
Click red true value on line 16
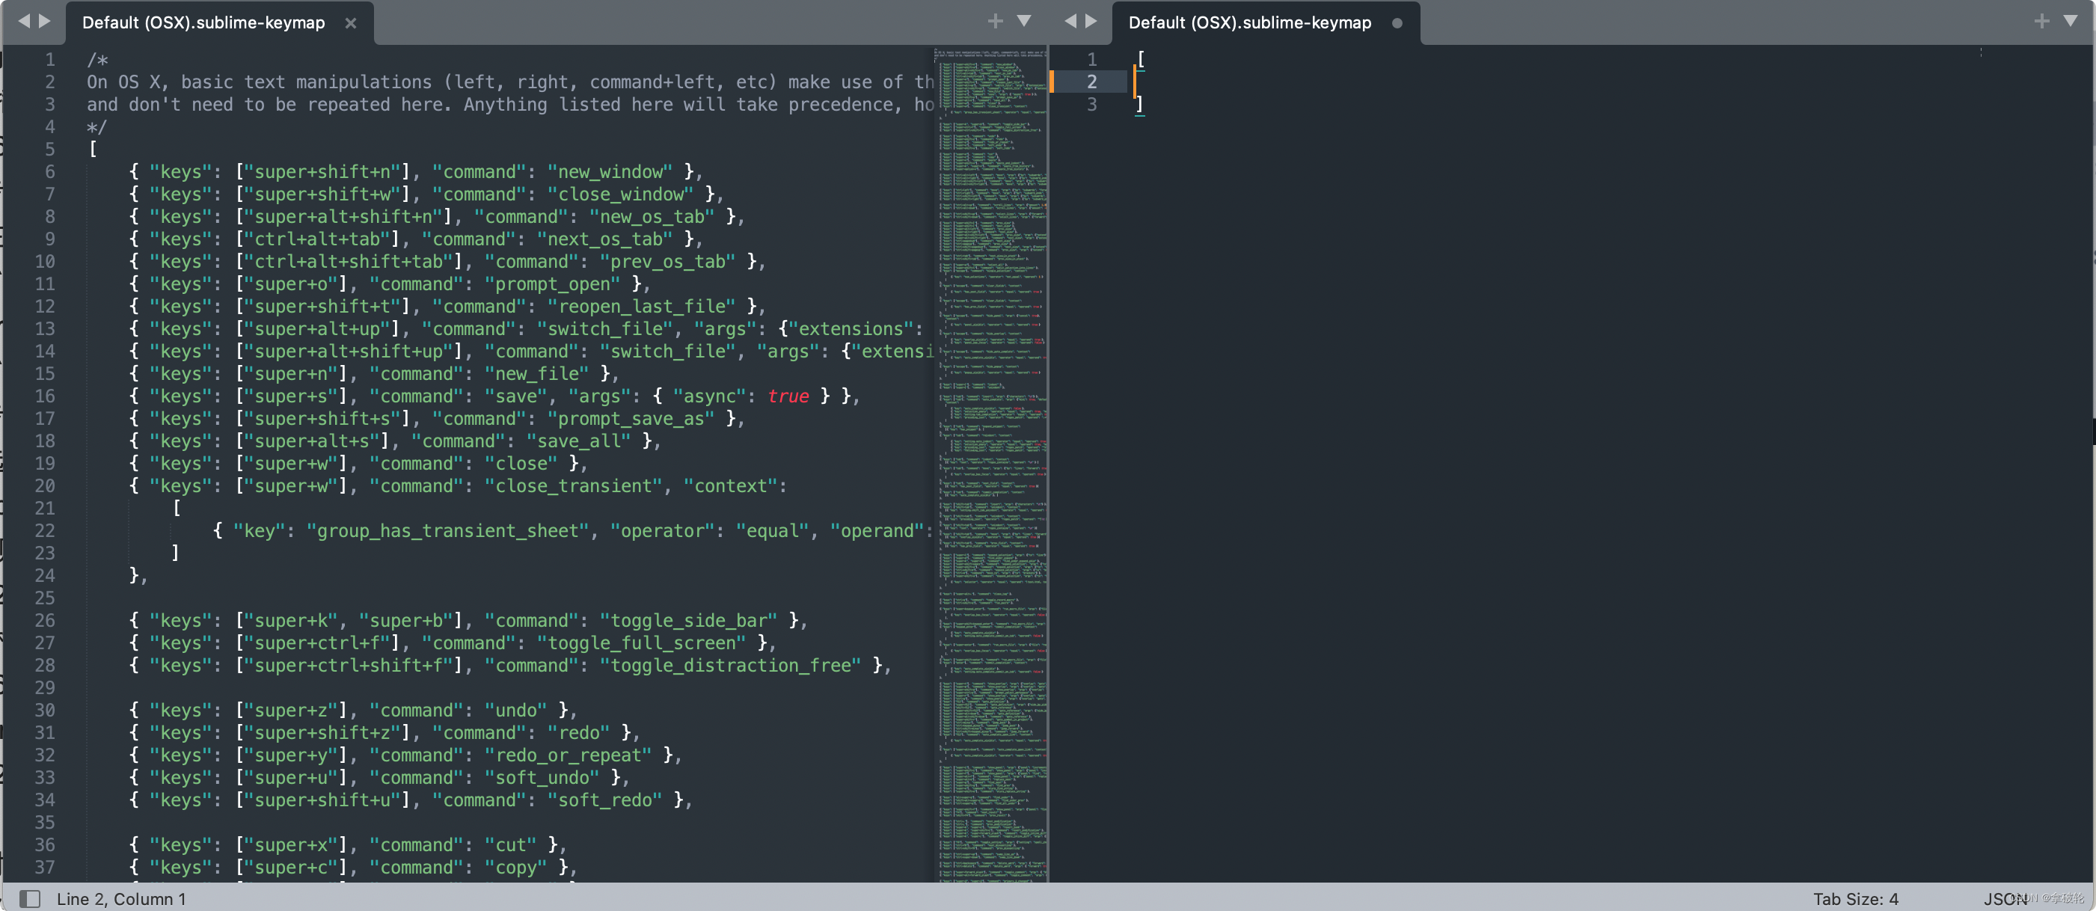788,396
